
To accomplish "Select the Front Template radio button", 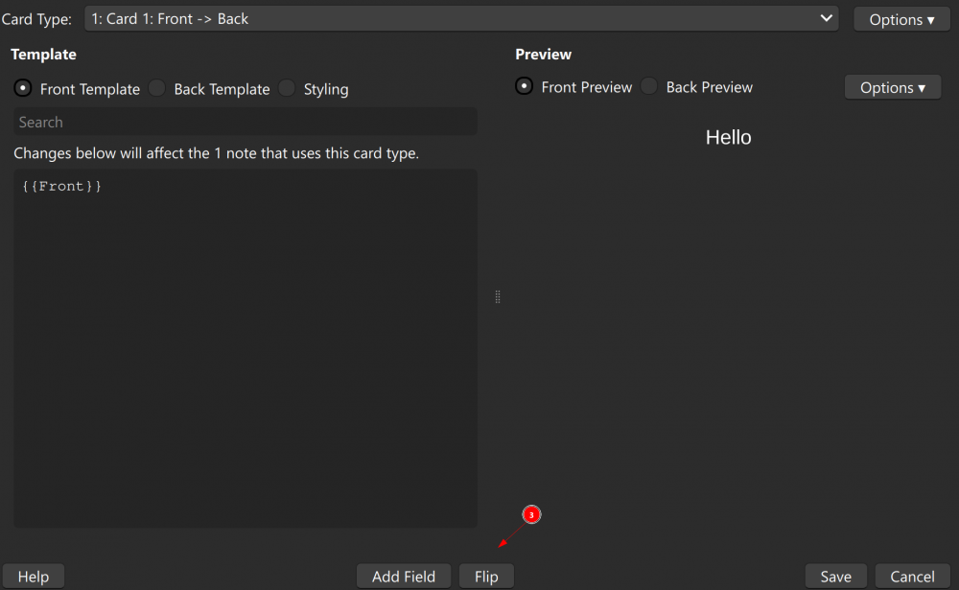I will 22,88.
